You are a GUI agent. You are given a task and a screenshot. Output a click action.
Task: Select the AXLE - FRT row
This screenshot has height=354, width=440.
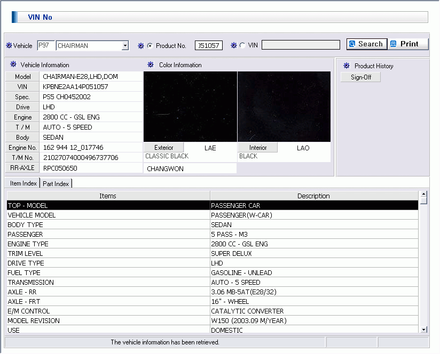tap(213, 301)
